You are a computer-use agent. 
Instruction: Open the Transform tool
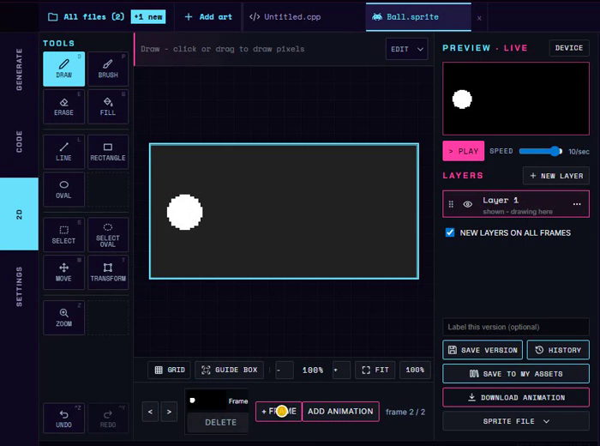click(x=108, y=272)
